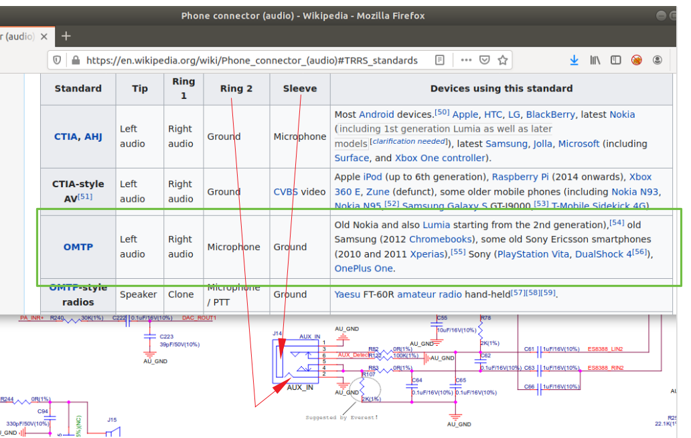Open the Zune link
The height and width of the screenshot is (438, 691).
[x=378, y=192]
